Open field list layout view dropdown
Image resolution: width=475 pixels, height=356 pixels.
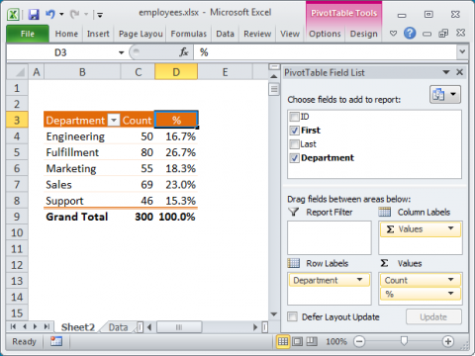pos(445,95)
